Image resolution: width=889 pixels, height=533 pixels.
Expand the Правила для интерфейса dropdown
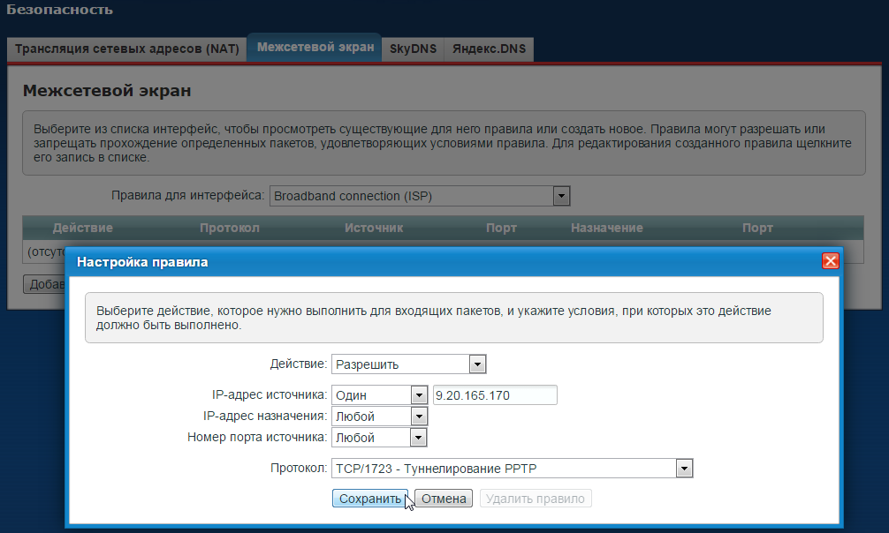[420, 196]
